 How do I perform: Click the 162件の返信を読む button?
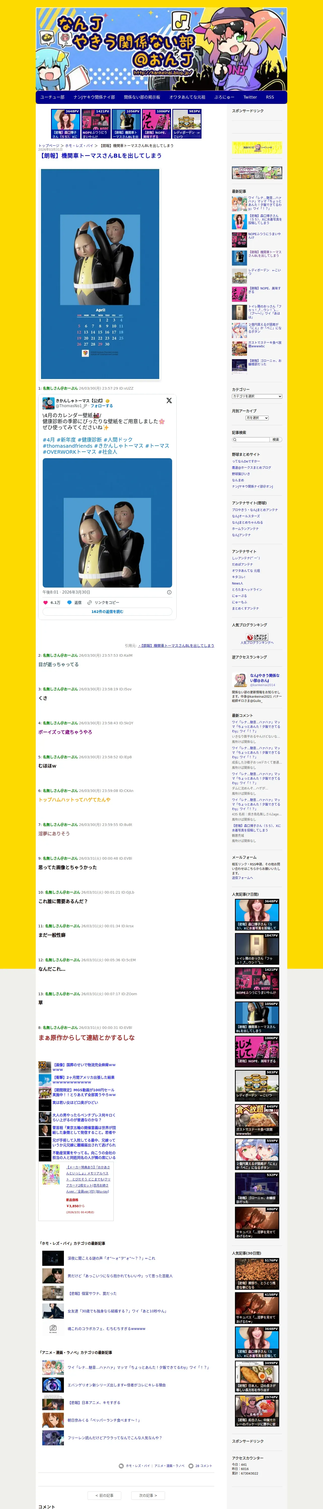[x=107, y=612]
